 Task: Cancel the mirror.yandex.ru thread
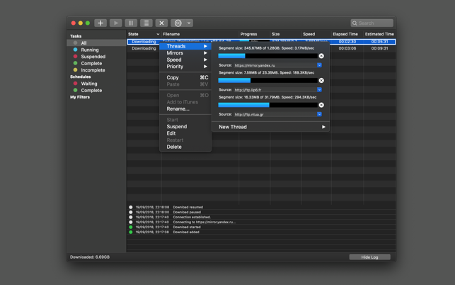pyautogui.click(x=321, y=56)
